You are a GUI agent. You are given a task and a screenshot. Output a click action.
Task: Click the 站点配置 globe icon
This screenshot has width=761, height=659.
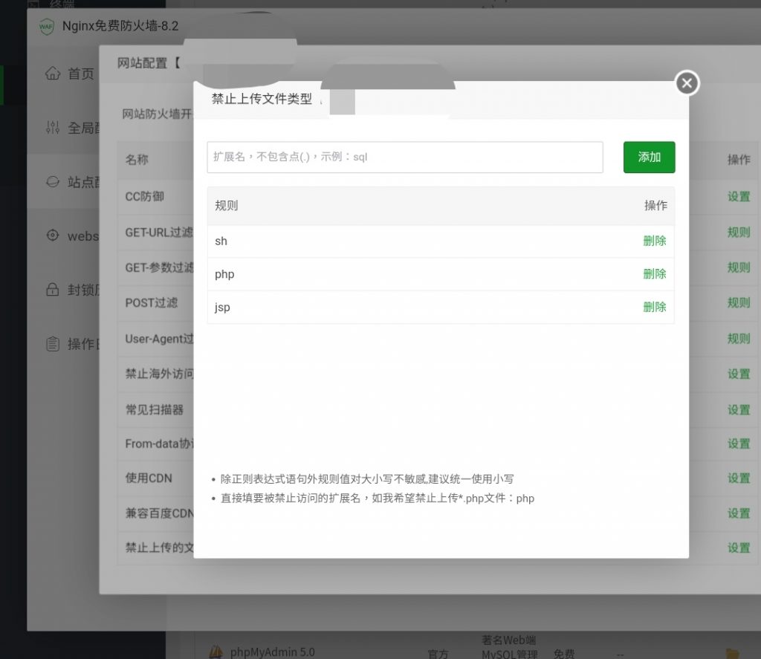click(52, 182)
